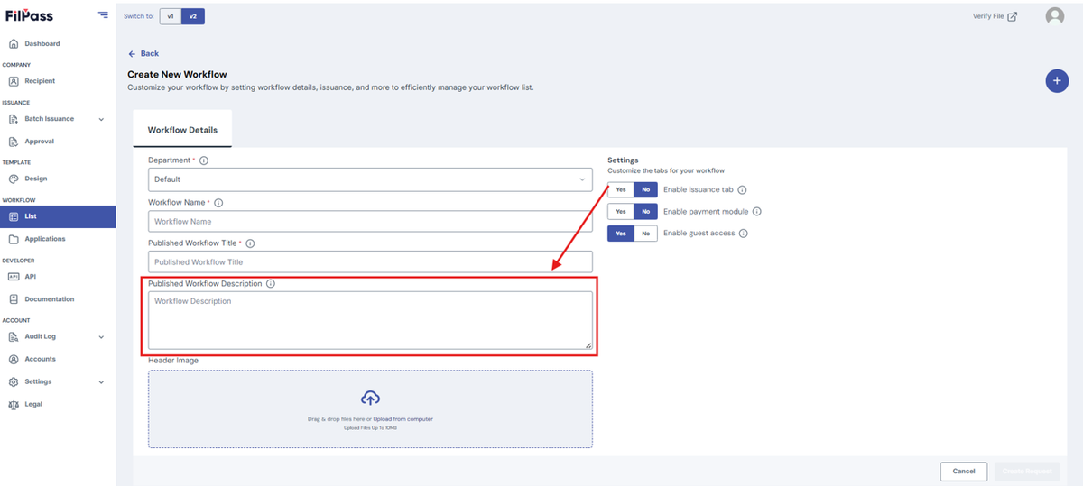Click the Design palette icon
Screen dimensions: 1083x486
coord(14,179)
